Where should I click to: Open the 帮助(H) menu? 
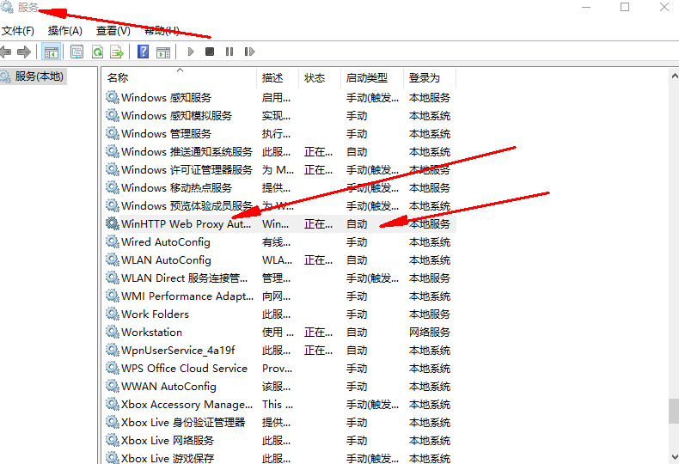click(162, 31)
